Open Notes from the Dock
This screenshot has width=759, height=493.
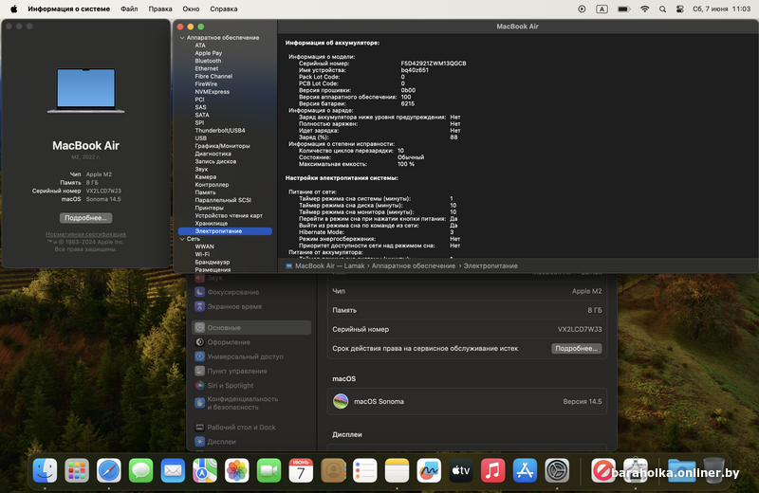tap(397, 470)
